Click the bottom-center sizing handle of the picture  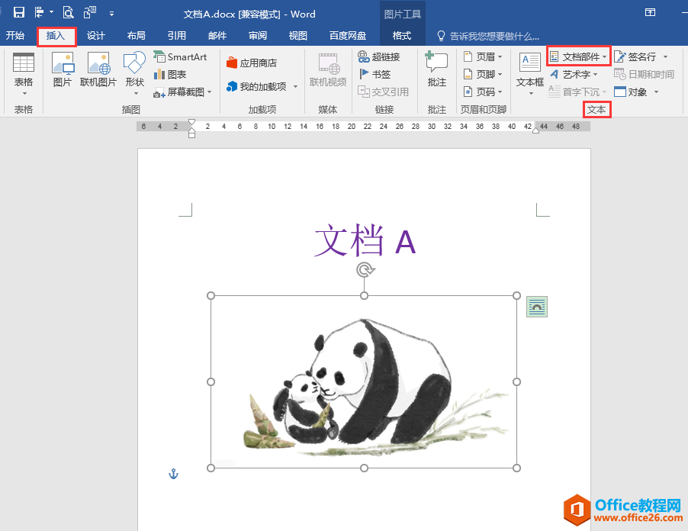tap(364, 468)
